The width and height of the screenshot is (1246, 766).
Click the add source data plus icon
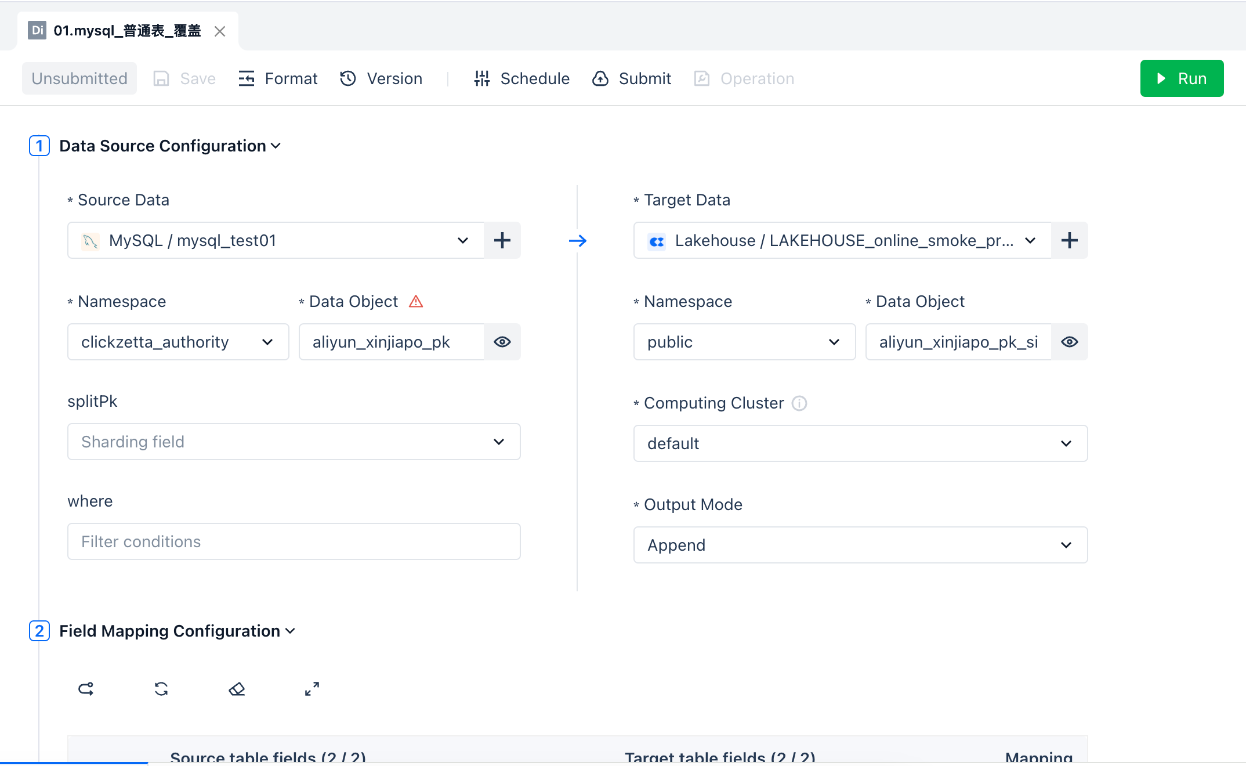502,240
